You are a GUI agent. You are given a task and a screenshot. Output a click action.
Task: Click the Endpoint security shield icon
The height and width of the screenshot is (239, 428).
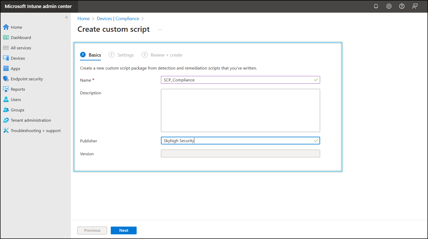point(6,79)
